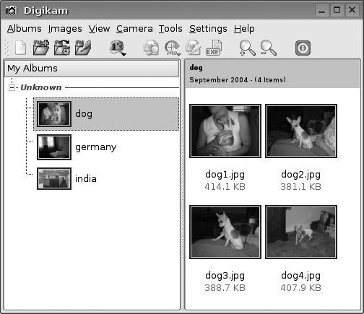Click the My Albums column header
364x314 pixels.
pos(92,69)
